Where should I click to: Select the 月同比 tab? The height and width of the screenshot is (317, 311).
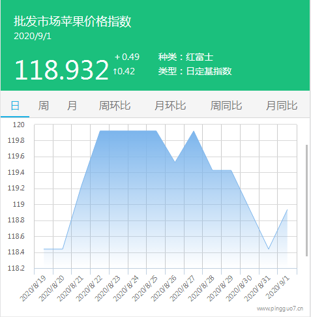pos(282,106)
